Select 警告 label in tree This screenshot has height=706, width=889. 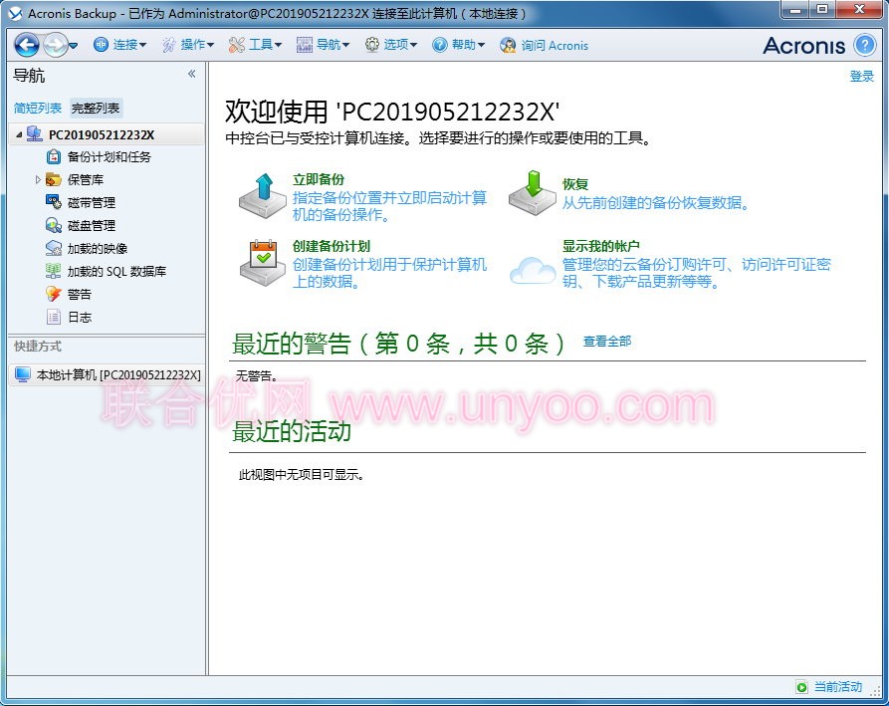80,294
